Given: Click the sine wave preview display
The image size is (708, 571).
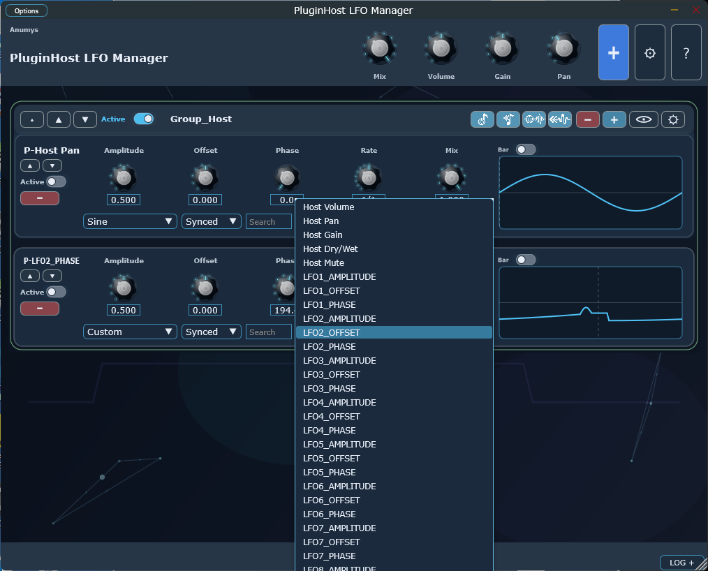Looking at the screenshot, I should (591, 193).
